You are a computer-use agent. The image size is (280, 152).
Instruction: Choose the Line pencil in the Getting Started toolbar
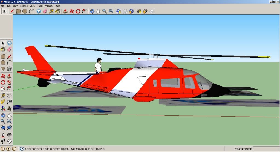point(12,11)
